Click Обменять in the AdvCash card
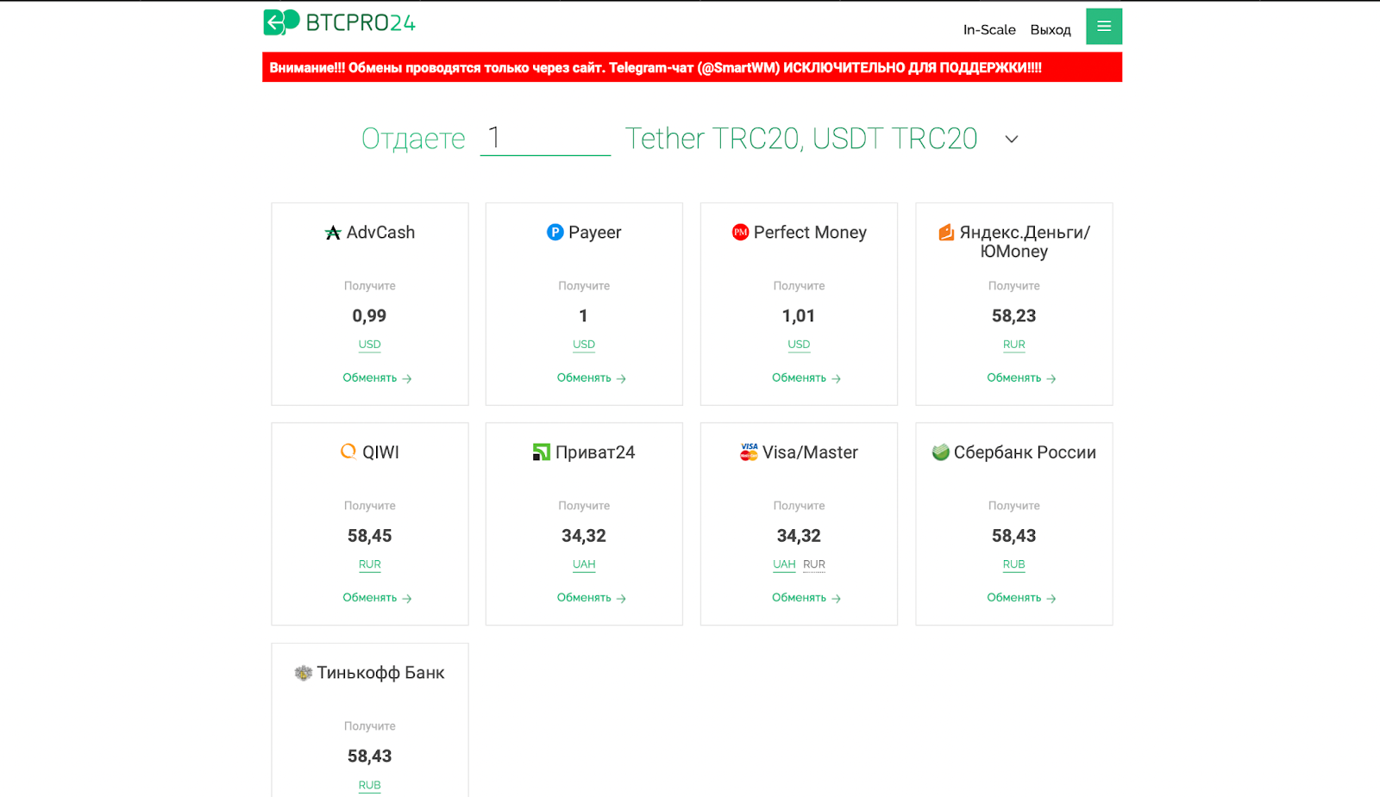Viewport: 1380px width, 797px height. coord(377,378)
